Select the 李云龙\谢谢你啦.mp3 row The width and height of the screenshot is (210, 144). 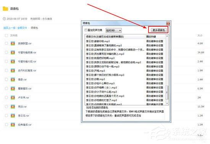tap(125, 41)
